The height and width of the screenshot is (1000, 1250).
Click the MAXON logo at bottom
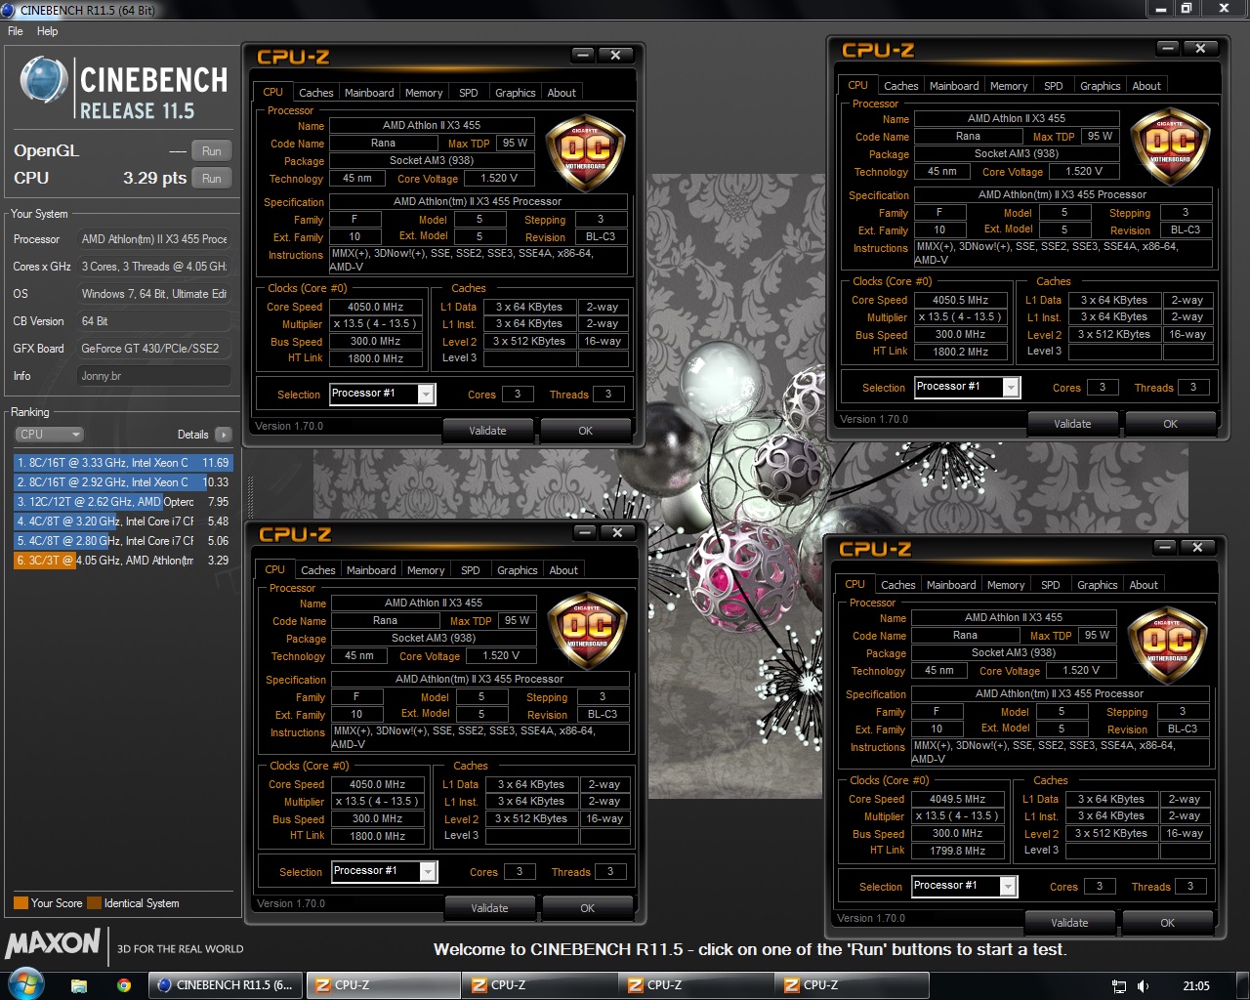(53, 943)
